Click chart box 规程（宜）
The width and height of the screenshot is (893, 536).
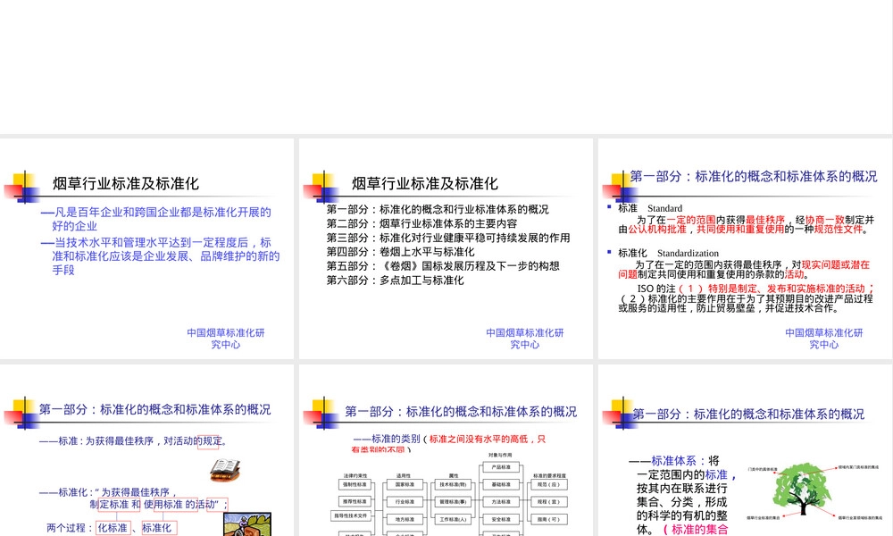click(x=549, y=502)
